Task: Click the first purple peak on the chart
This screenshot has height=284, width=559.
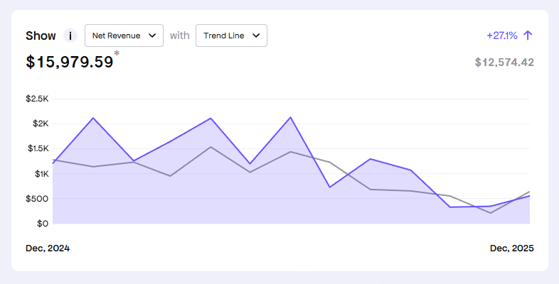Action: click(x=93, y=118)
